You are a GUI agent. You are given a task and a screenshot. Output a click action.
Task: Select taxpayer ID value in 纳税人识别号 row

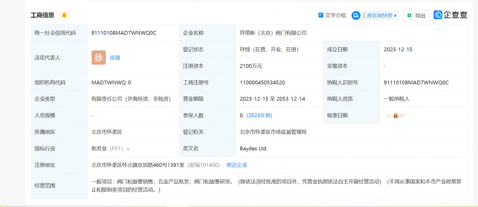(416, 82)
